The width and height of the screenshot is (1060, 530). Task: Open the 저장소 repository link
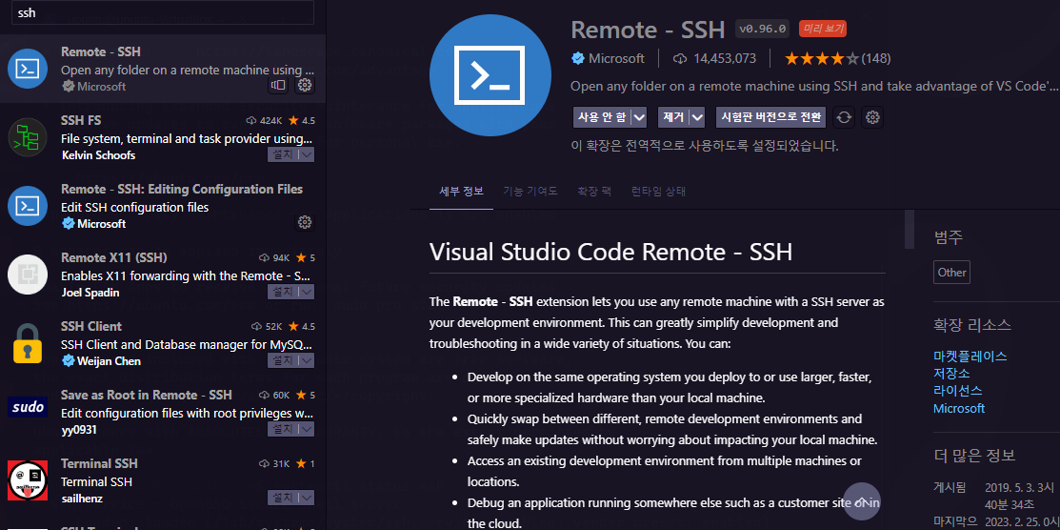[951, 373]
